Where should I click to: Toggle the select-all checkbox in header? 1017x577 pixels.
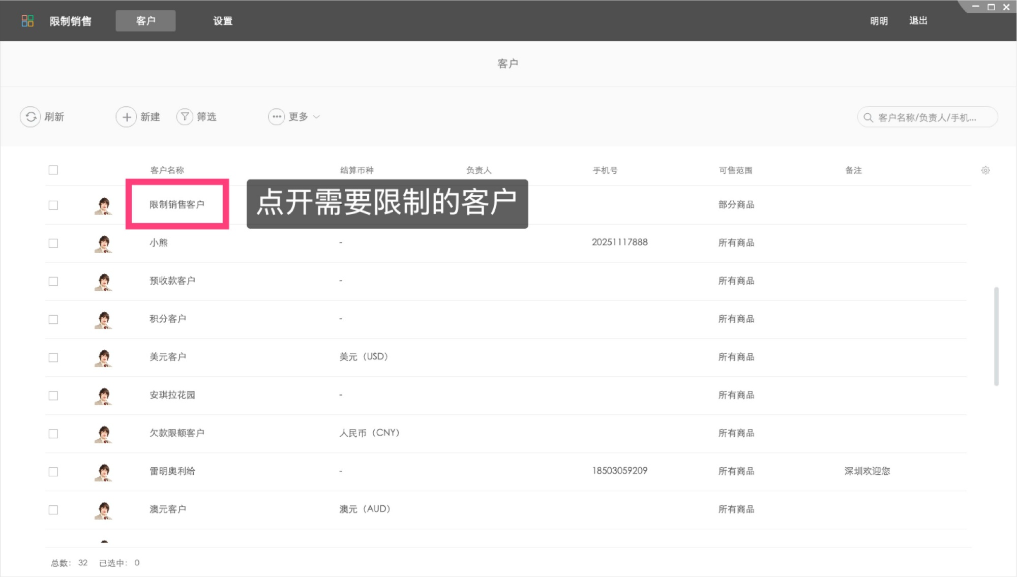point(53,170)
